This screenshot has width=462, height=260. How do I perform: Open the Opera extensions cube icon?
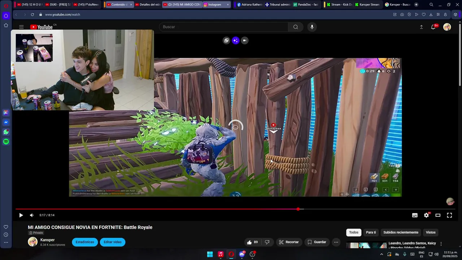456,14
